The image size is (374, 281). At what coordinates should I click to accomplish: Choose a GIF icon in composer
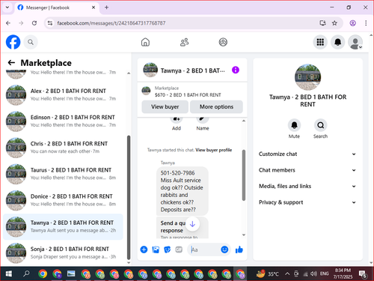(179, 250)
